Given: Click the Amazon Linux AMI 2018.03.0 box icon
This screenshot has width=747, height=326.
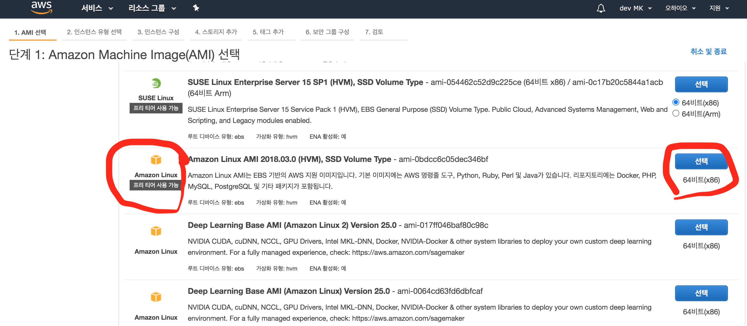Looking at the screenshot, I should coord(156,160).
